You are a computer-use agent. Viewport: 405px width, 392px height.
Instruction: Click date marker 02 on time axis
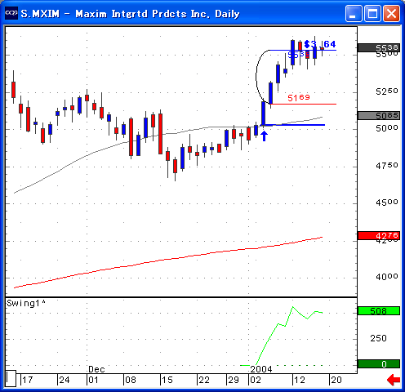[256, 380]
